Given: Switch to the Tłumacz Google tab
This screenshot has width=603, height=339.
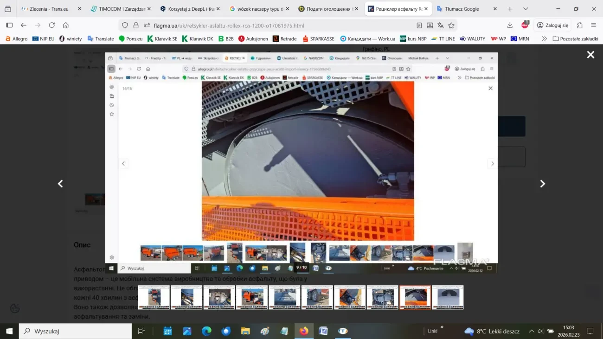Looking at the screenshot, I should tap(462, 9).
